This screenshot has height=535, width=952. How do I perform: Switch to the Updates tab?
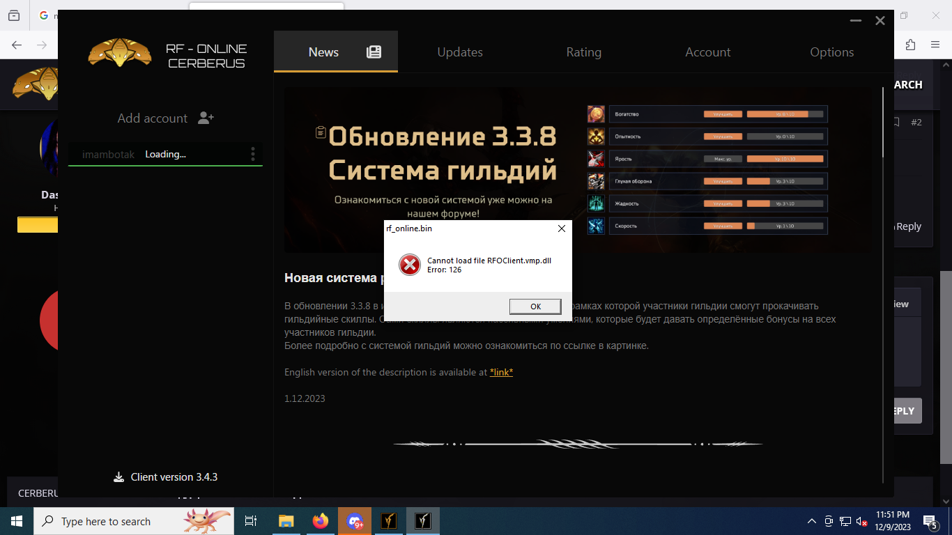tap(460, 52)
